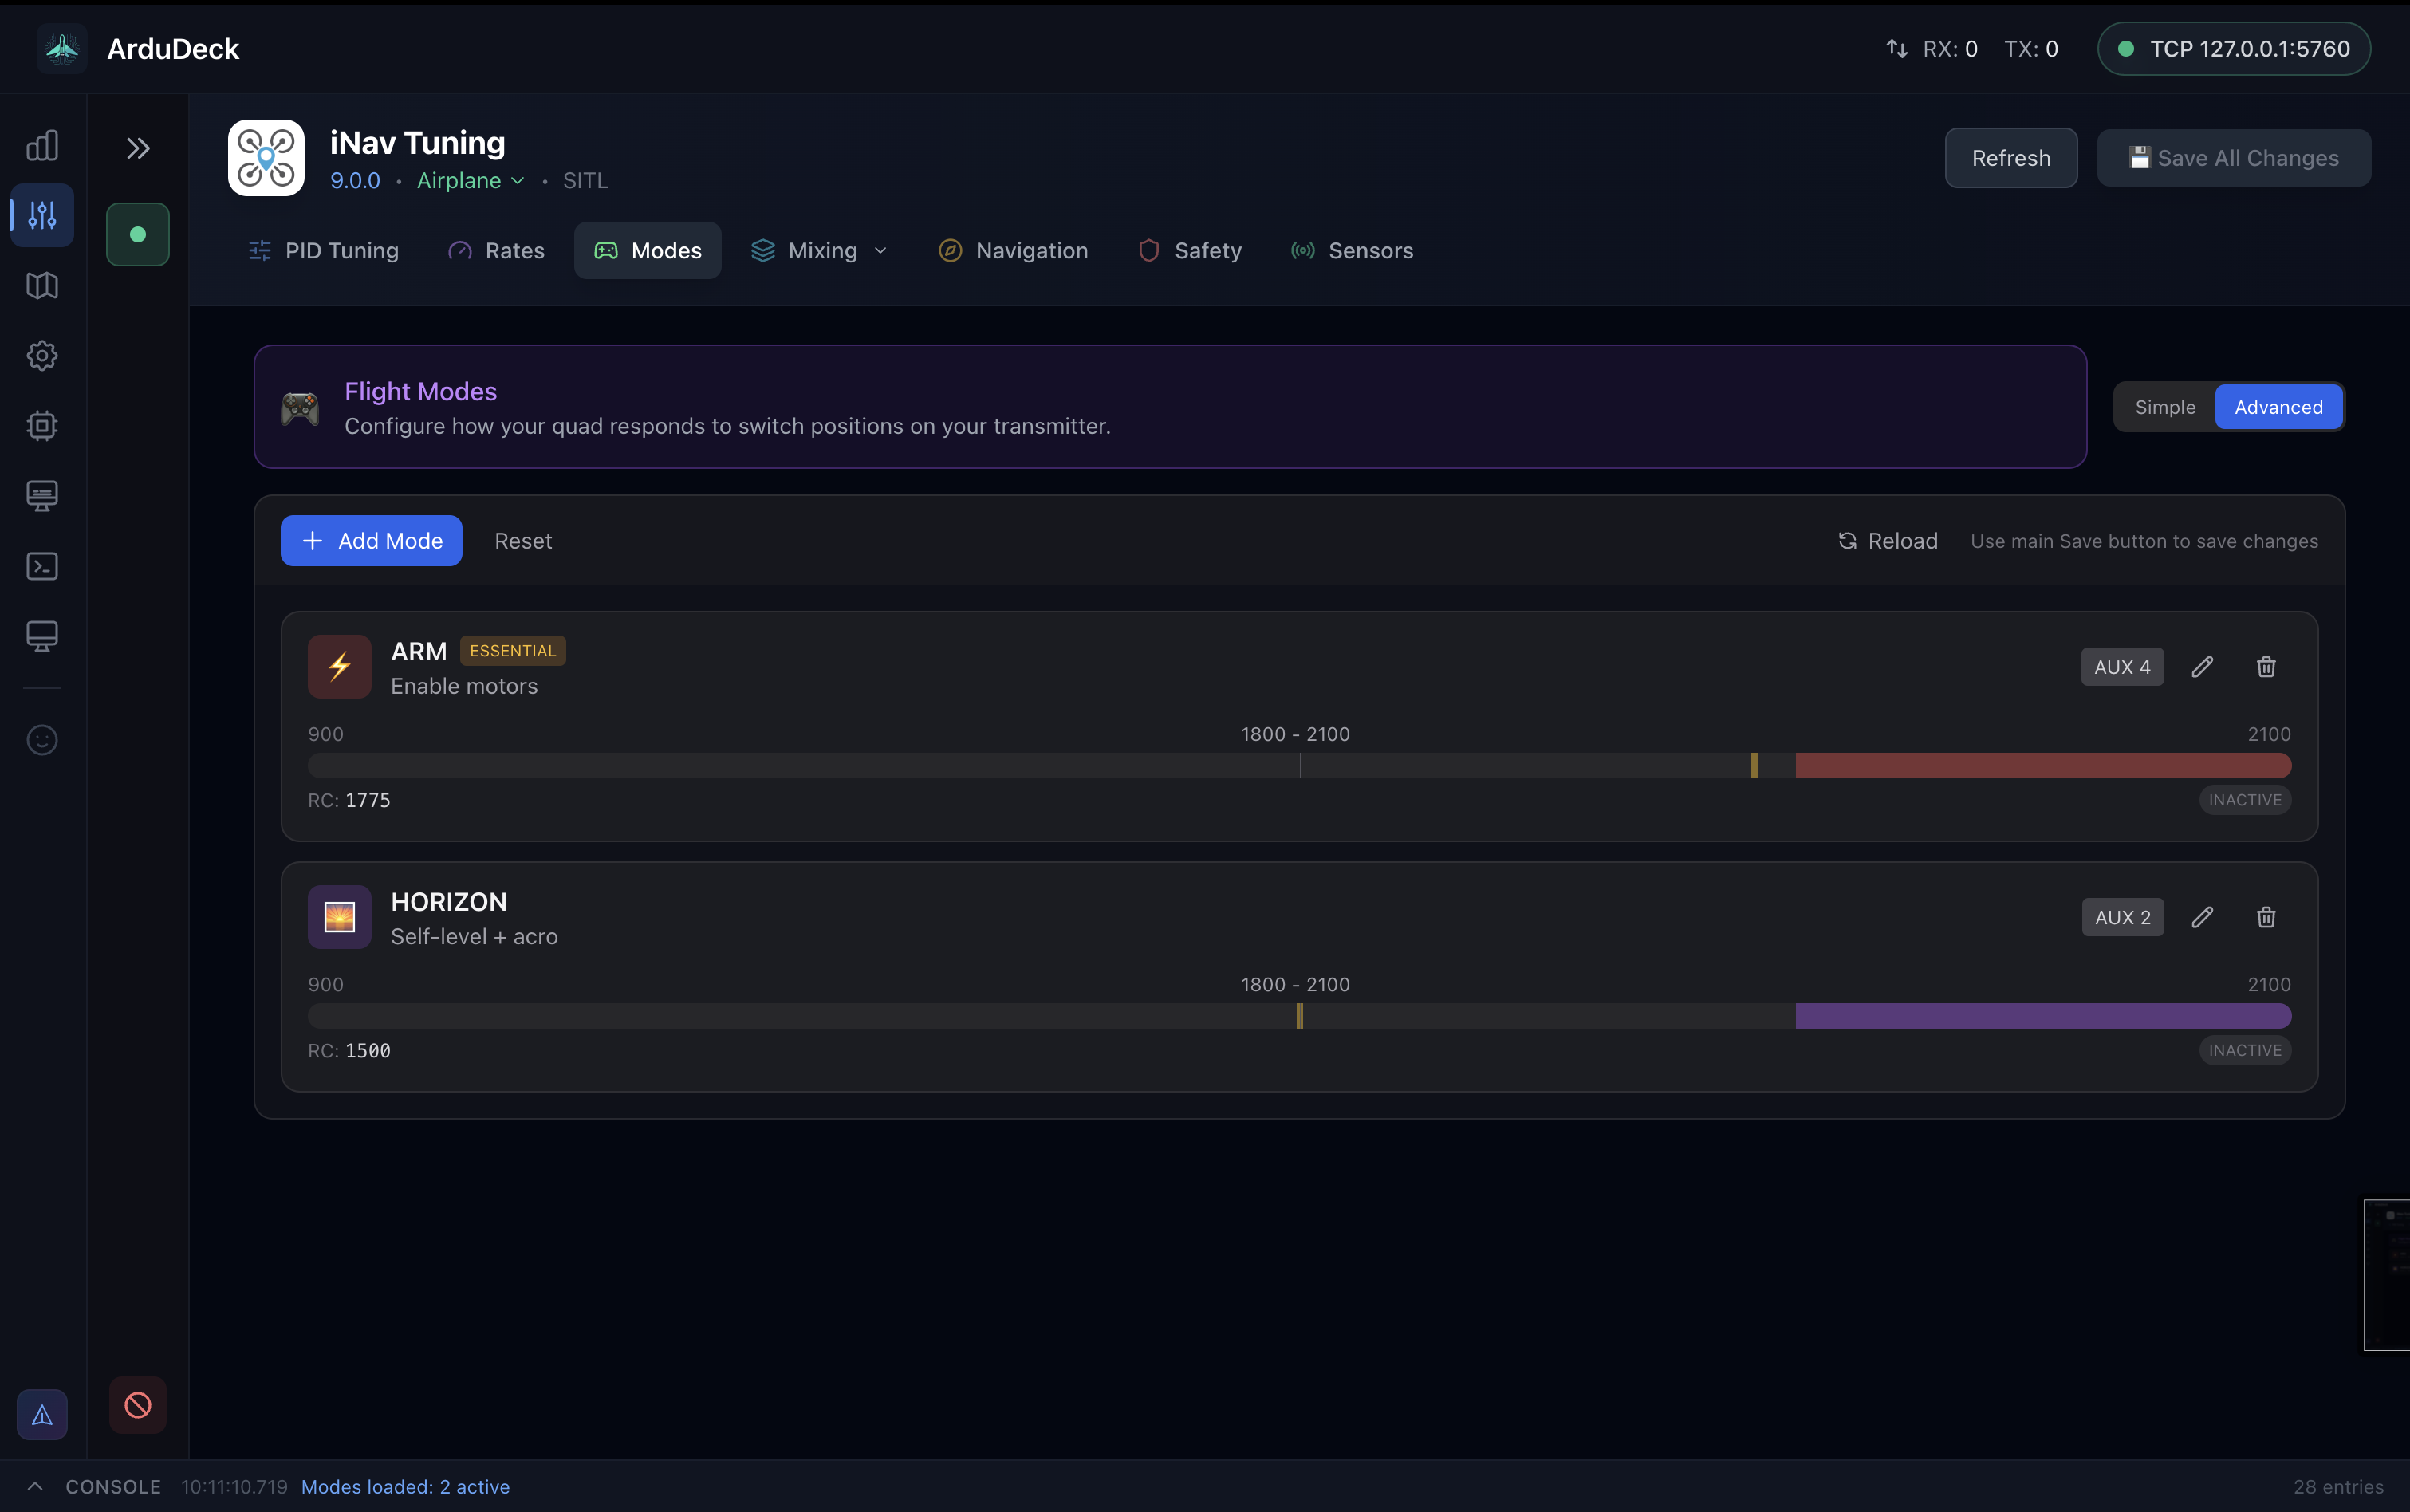Click the ARM lightning bolt icon

click(340, 666)
